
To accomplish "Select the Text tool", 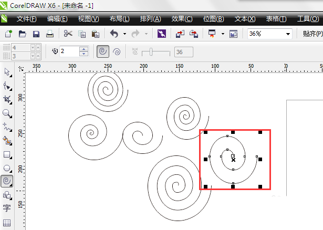I will tap(7, 208).
